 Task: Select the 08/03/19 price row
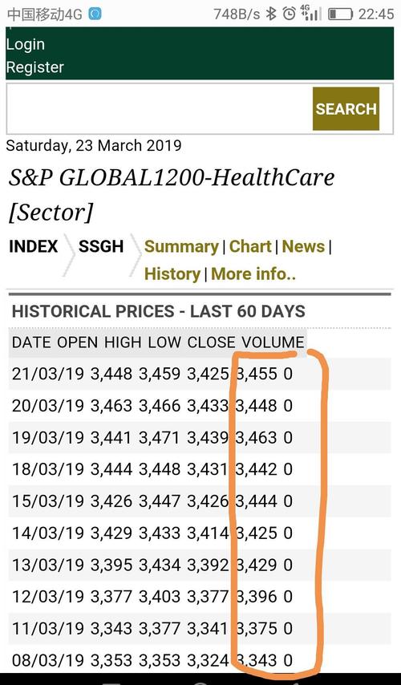click(200, 660)
